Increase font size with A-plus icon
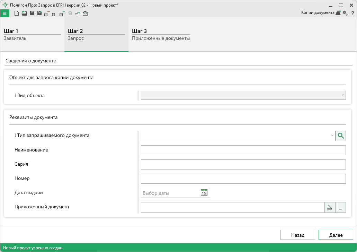 pyautogui.click(x=62, y=14)
